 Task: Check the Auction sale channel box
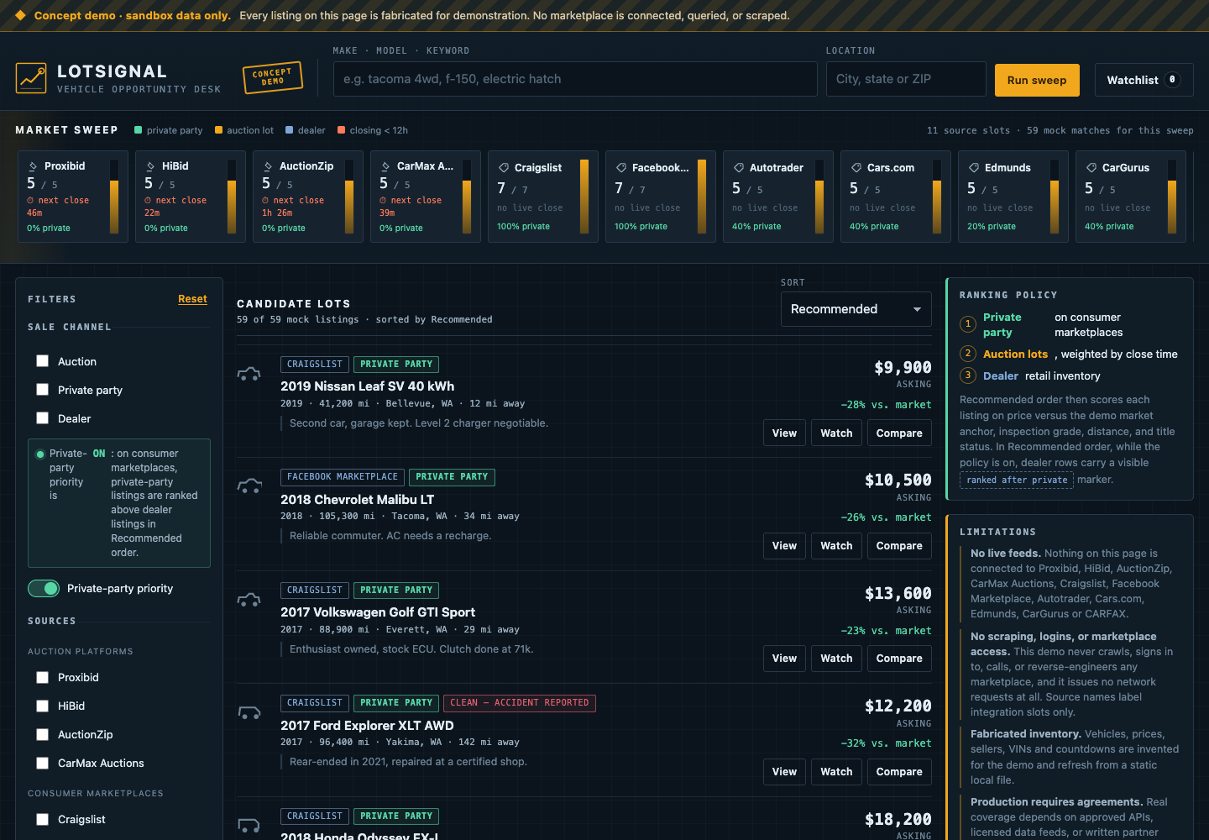click(42, 361)
